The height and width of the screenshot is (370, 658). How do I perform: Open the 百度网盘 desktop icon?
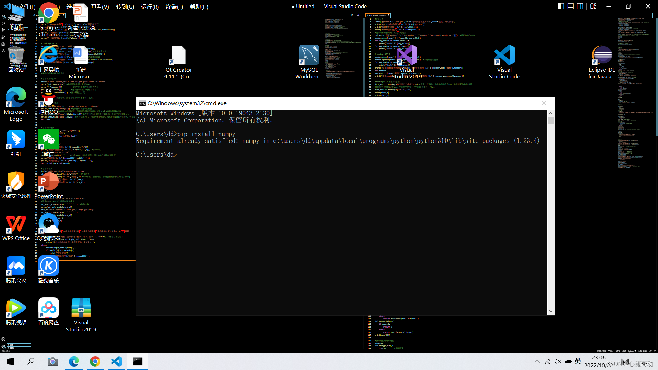[x=49, y=308]
